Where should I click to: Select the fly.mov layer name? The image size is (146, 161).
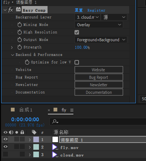click(x=69, y=147)
